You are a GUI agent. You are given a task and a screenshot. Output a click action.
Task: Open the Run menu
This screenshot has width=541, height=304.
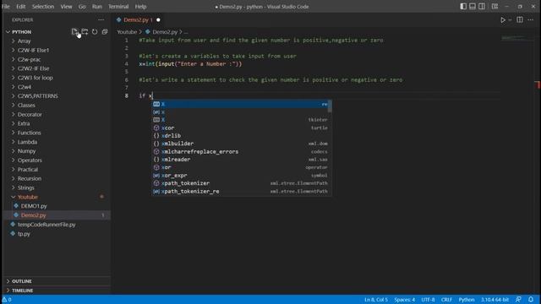click(x=97, y=7)
